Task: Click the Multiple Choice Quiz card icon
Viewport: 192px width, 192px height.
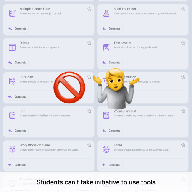Action: pos(12,13)
